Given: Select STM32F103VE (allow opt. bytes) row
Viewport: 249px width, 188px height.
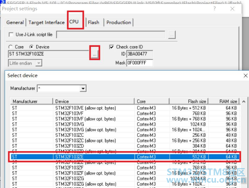Looking at the screenshot, I should click(125, 108).
